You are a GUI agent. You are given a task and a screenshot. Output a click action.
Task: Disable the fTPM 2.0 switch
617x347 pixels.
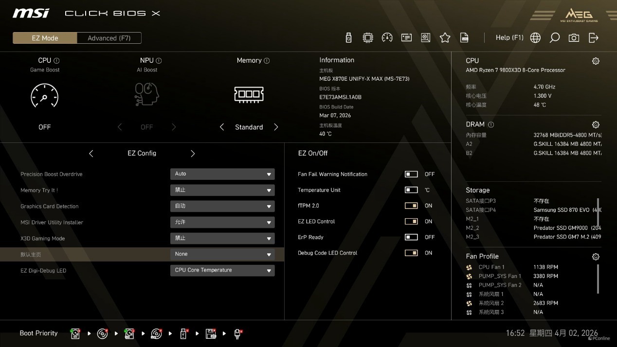coord(411,206)
